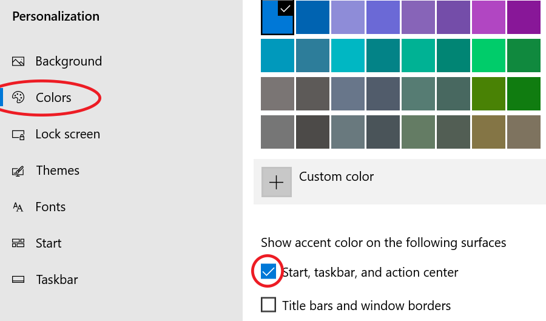
Task: Click the plus icon for custom color
Action: tap(276, 182)
